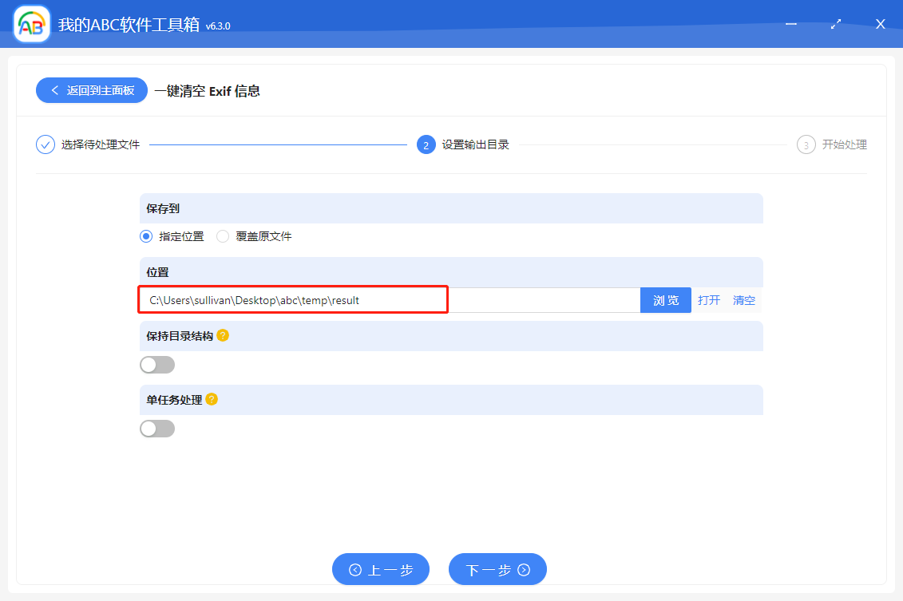903x601 pixels.
Task: Click the step 3 circle for 开始处理
Action: click(x=806, y=144)
